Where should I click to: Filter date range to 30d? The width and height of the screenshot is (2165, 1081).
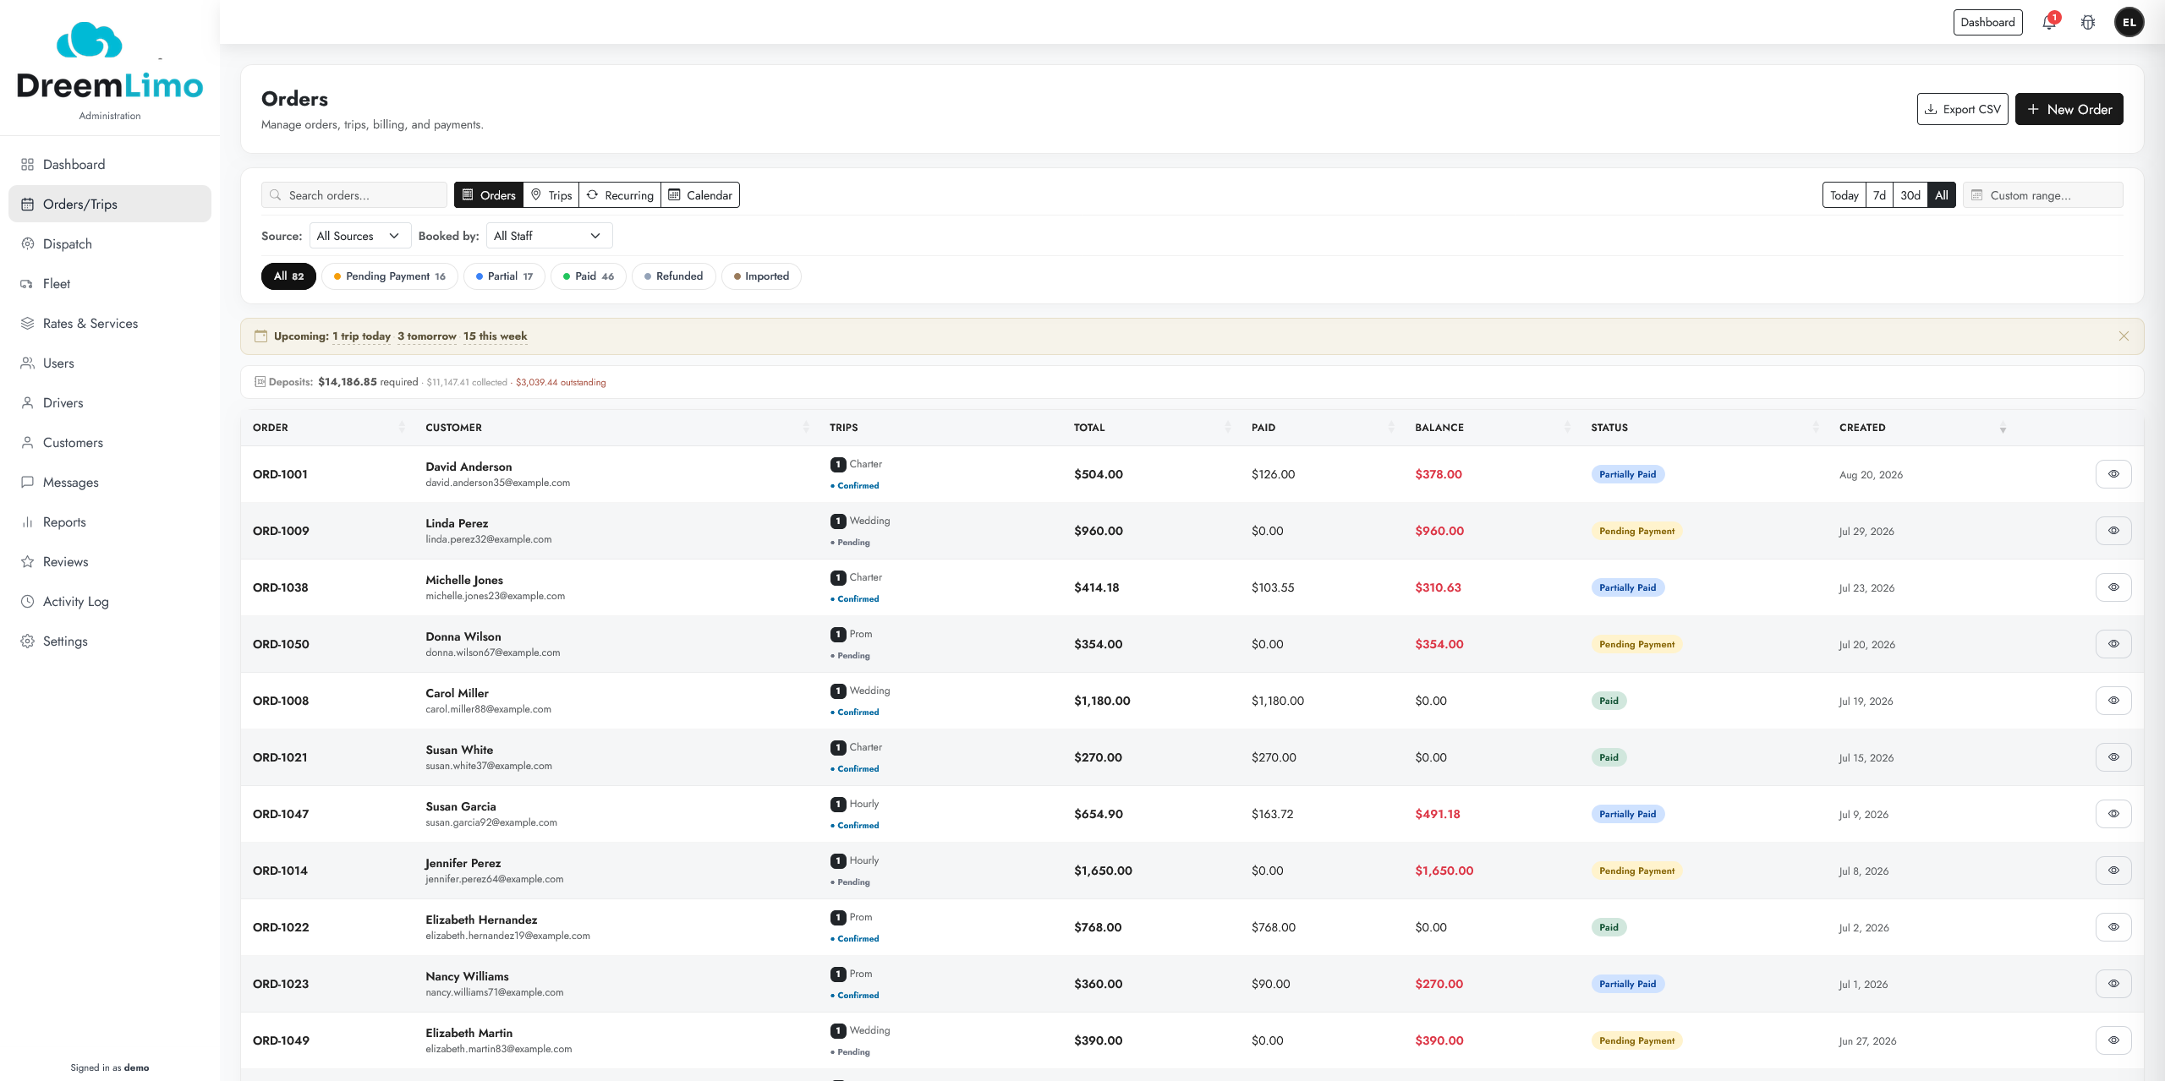pyautogui.click(x=1910, y=195)
